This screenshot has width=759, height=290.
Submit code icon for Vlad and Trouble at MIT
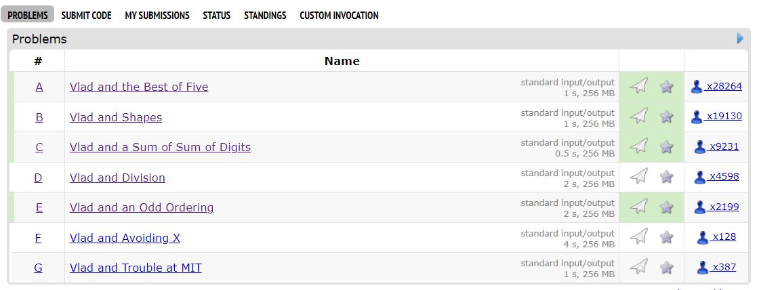coord(638,266)
